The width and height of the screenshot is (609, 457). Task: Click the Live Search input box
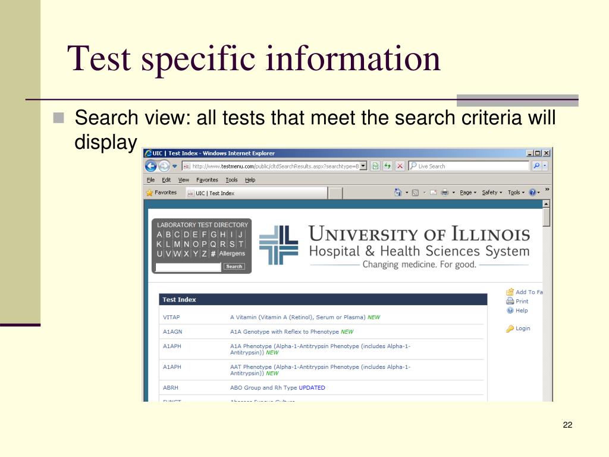[469, 166]
